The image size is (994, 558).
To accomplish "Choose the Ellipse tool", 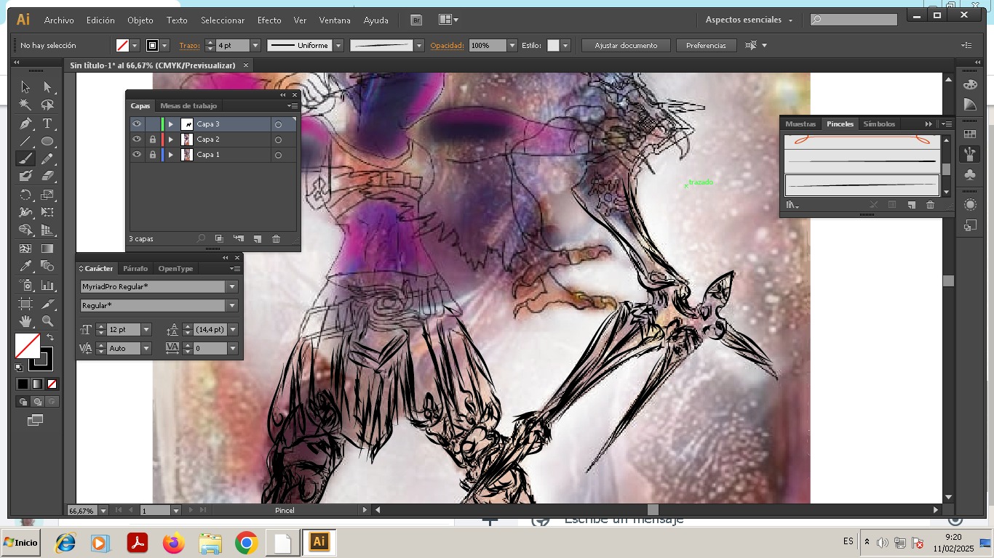I will pos(47,141).
